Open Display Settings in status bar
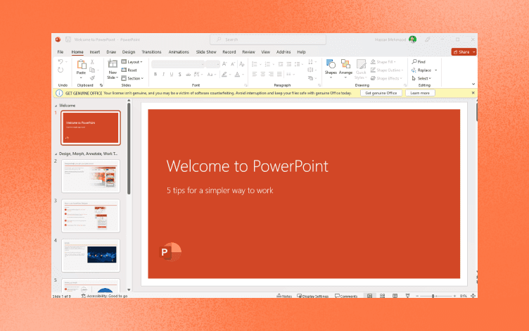The image size is (529, 331). click(313, 296)
